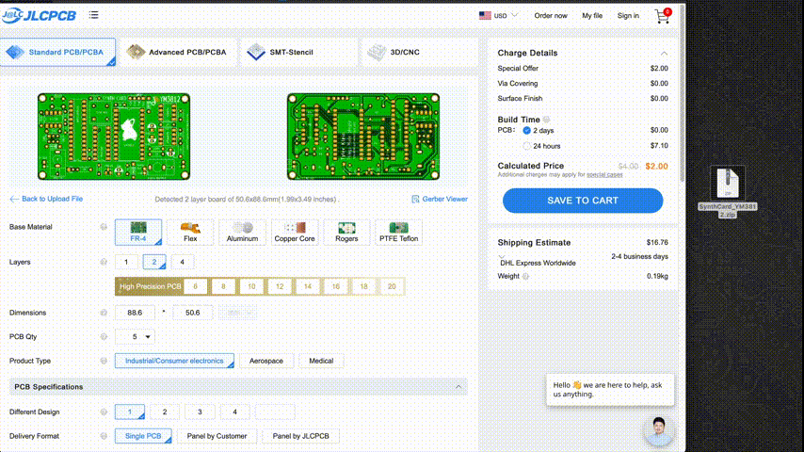Expand DHL Express Worldwide shipping options
This screenshot has height=452, width=804.
coord(502,256)
